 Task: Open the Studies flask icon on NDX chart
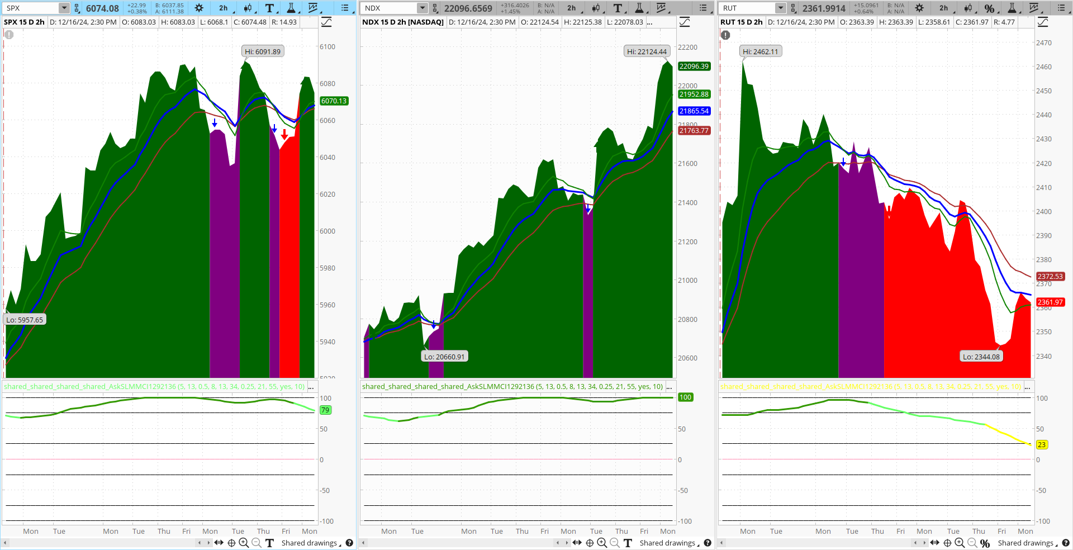pos(639,8)
